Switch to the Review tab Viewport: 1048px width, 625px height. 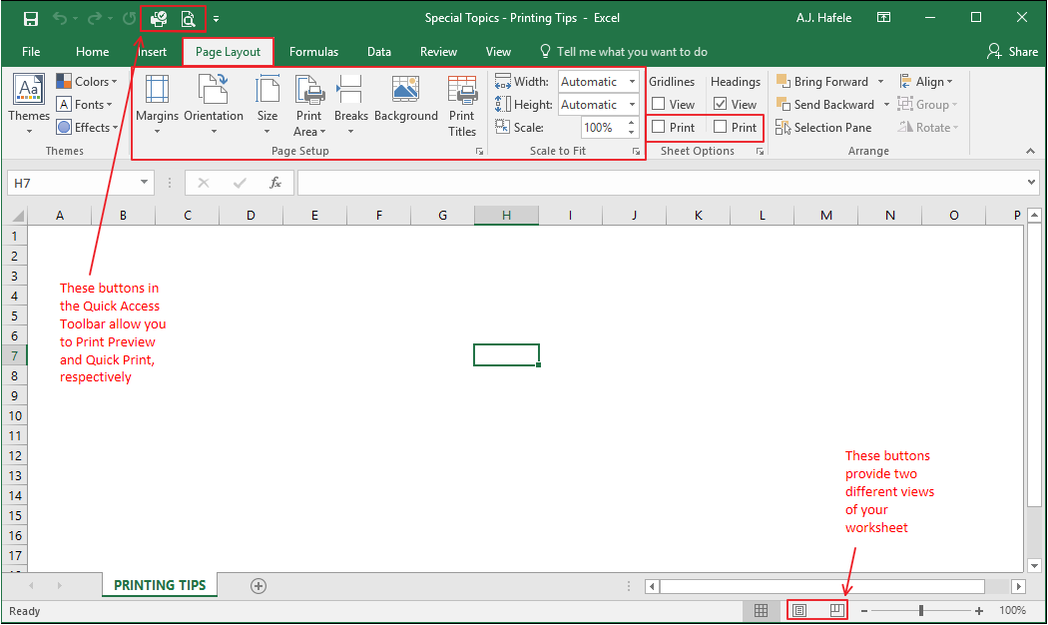pos(438,52)
